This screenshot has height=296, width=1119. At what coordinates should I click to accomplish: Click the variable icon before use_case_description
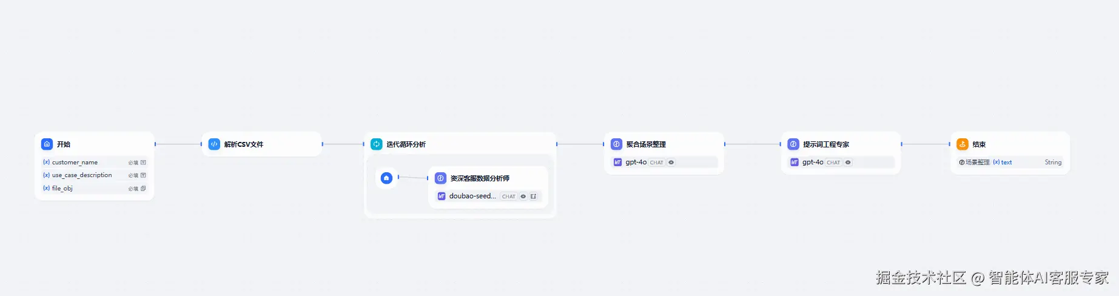click(x=47, y=175)
